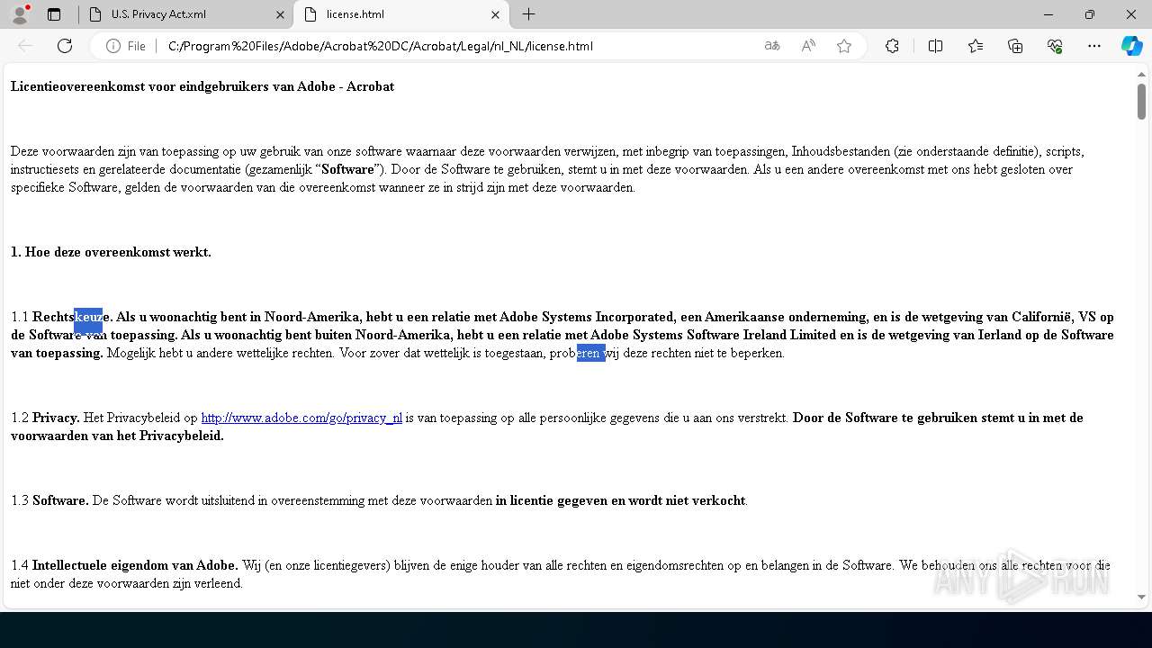Open the Favorites list
Screen dimensions: 1152x648
coord(976,46)
